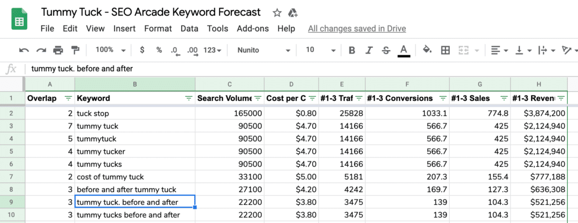Select cell '$777,188'
578x223 pixels.
(539, 177)
